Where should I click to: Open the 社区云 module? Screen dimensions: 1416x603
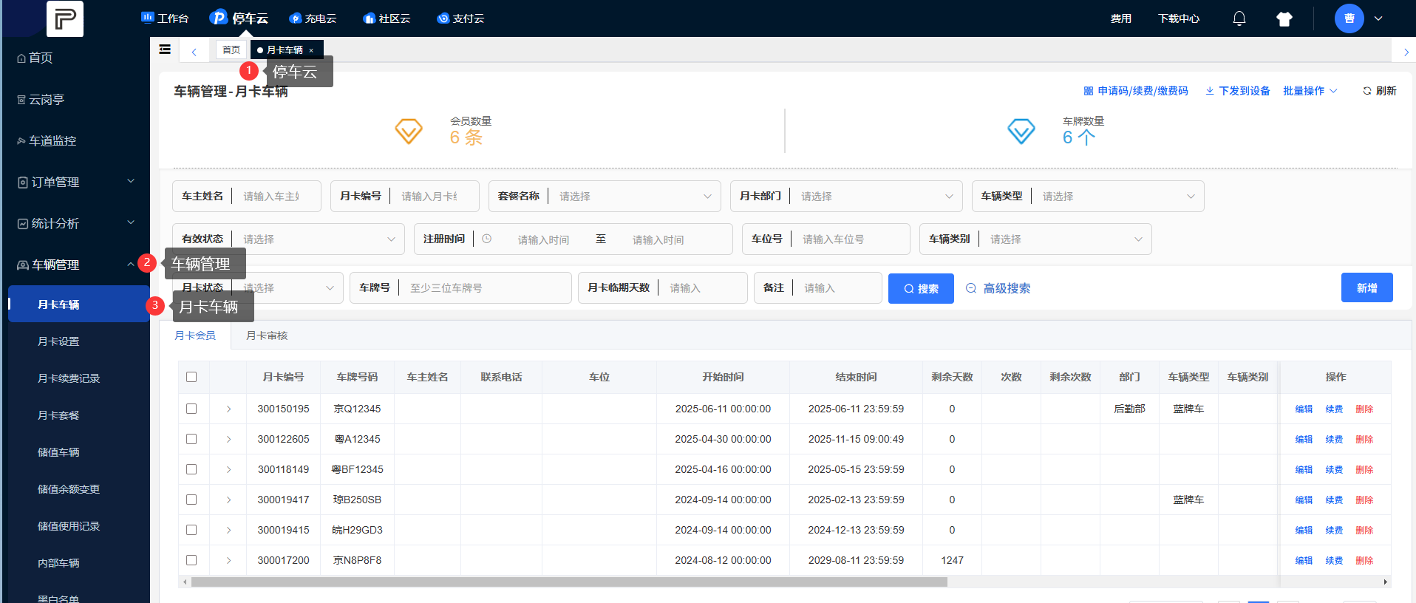(387, 18)
